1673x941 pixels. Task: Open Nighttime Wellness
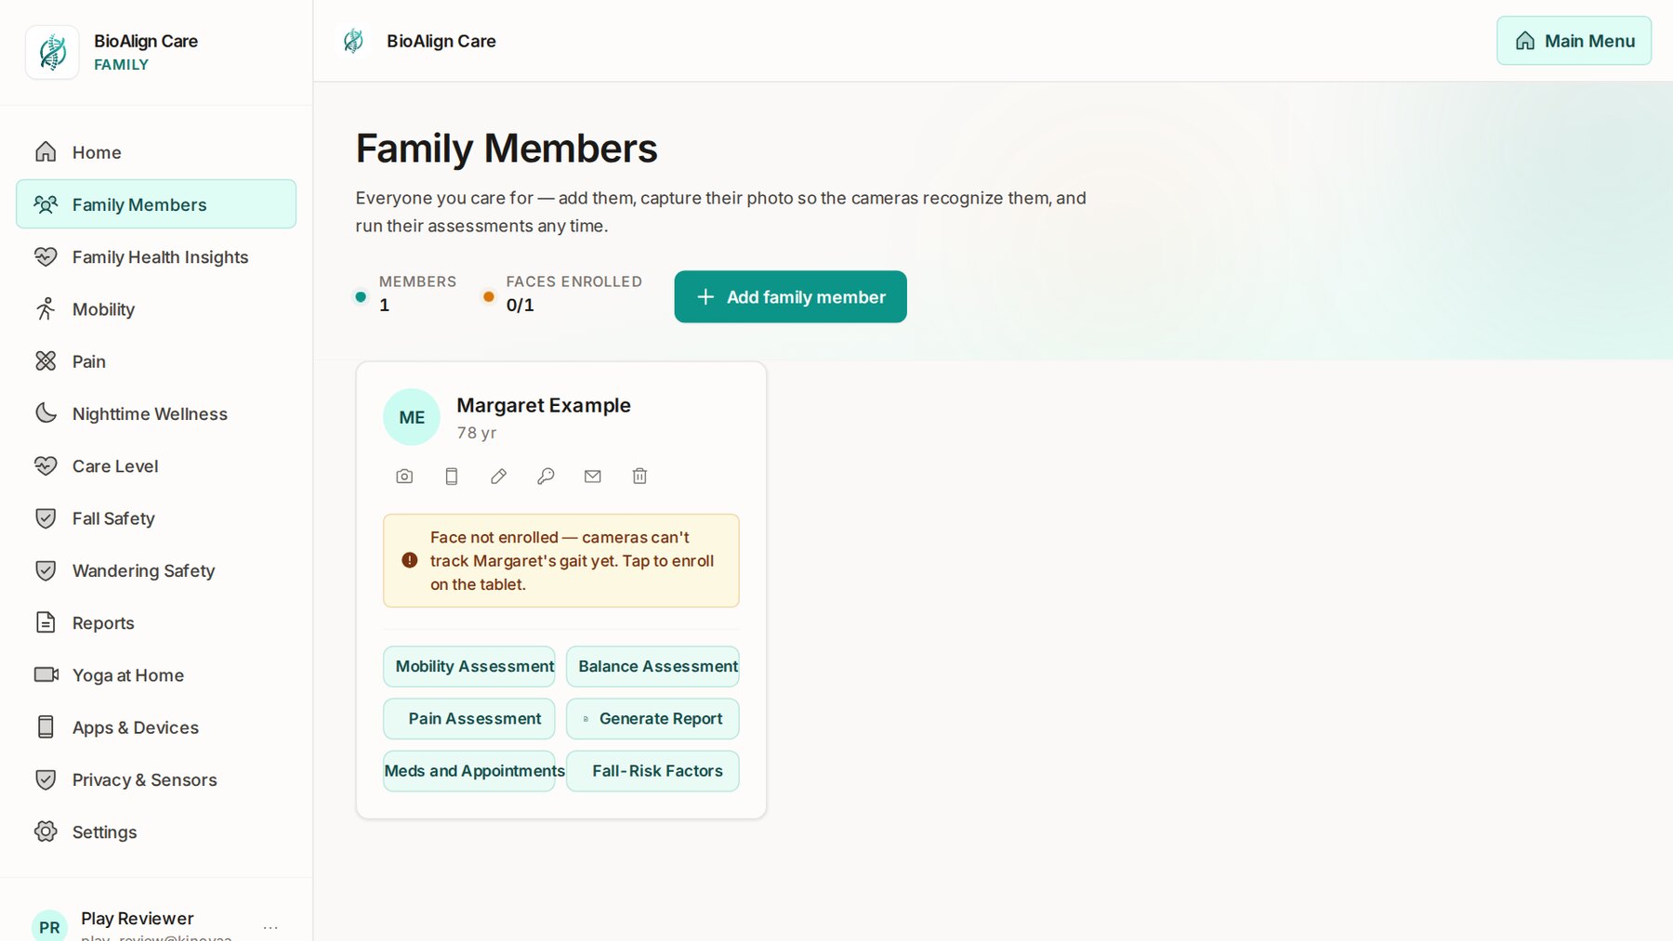[x=156, y=413]
